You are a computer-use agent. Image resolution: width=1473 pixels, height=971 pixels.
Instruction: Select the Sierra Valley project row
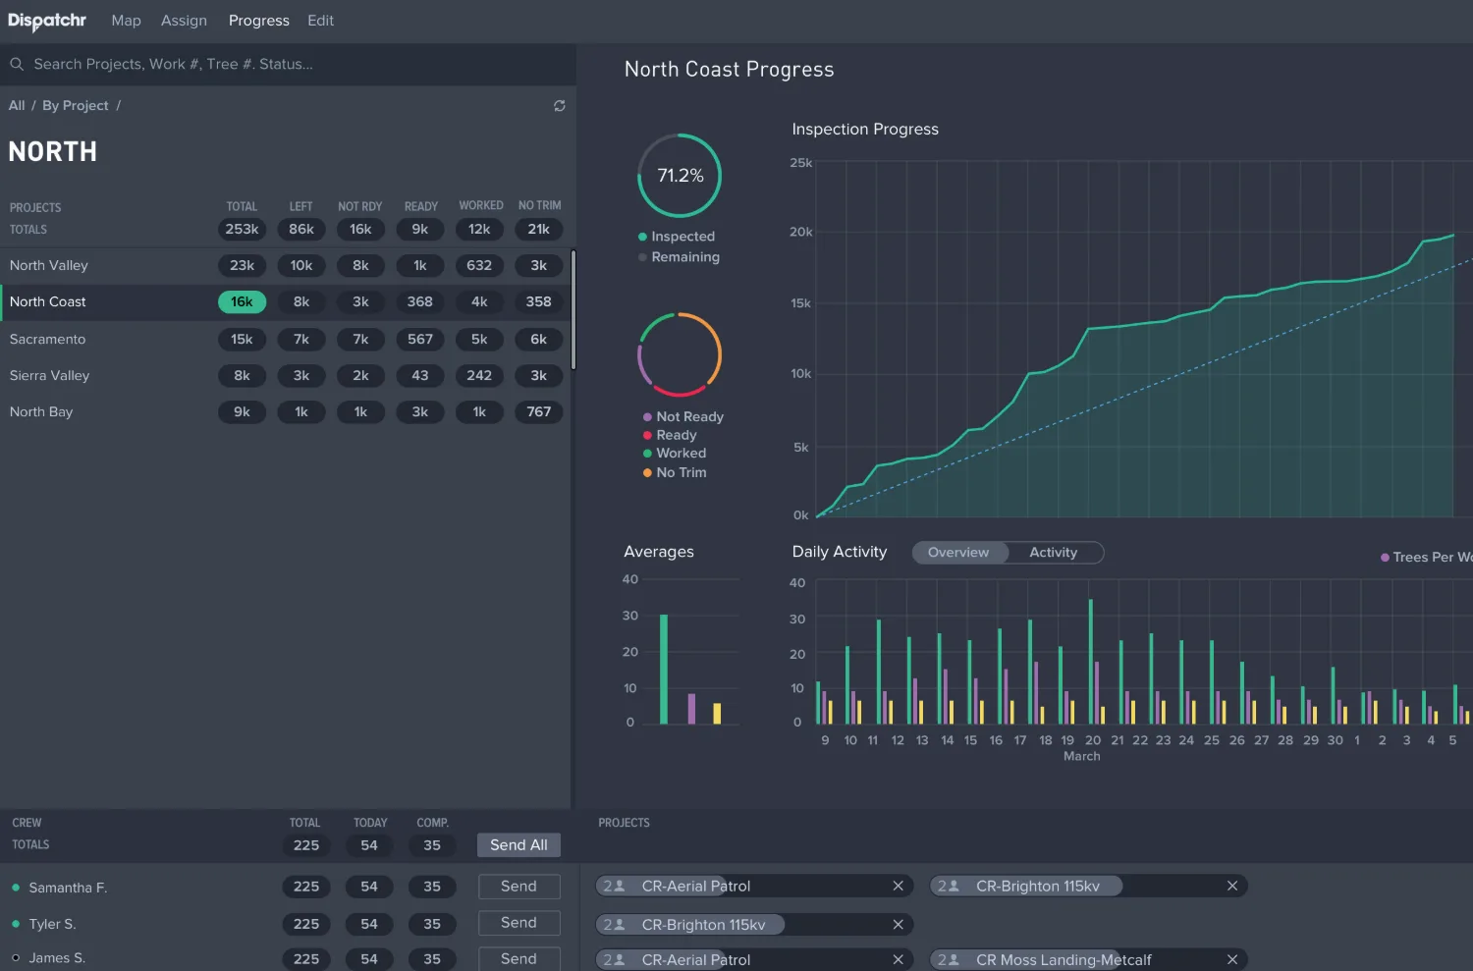[285, 376]
